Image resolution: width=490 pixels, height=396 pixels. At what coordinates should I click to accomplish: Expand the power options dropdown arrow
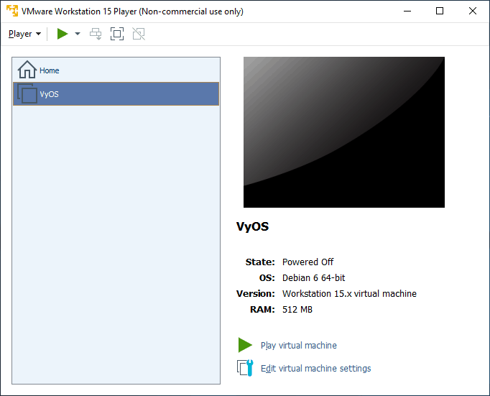(x=78, y=34)
